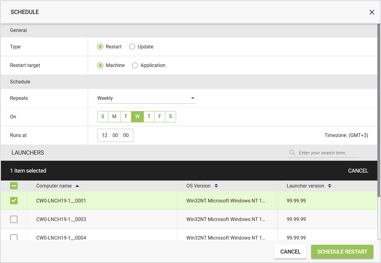Select the Update type radio button

coord(132,47)
